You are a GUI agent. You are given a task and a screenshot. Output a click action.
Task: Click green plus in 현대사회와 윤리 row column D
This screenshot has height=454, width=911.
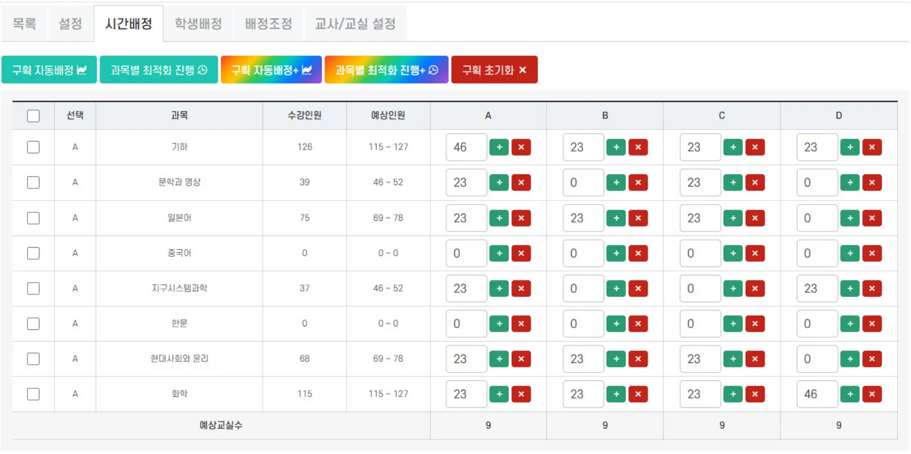coord(850,359)
